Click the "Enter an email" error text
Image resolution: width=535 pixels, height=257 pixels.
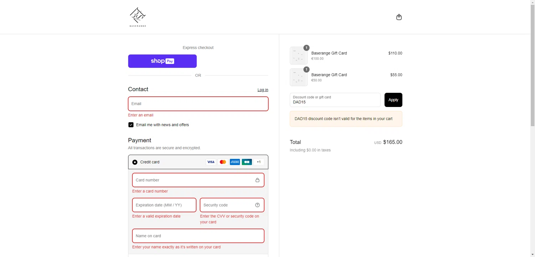[141, 115]
